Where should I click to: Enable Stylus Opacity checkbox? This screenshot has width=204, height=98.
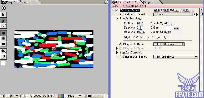pyautogui.click(x=153, y=37)
